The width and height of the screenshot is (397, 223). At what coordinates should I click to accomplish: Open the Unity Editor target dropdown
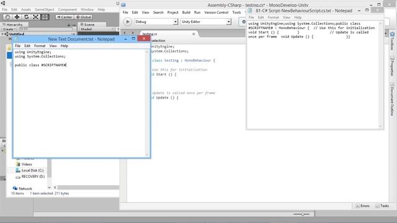click(206, 22)
